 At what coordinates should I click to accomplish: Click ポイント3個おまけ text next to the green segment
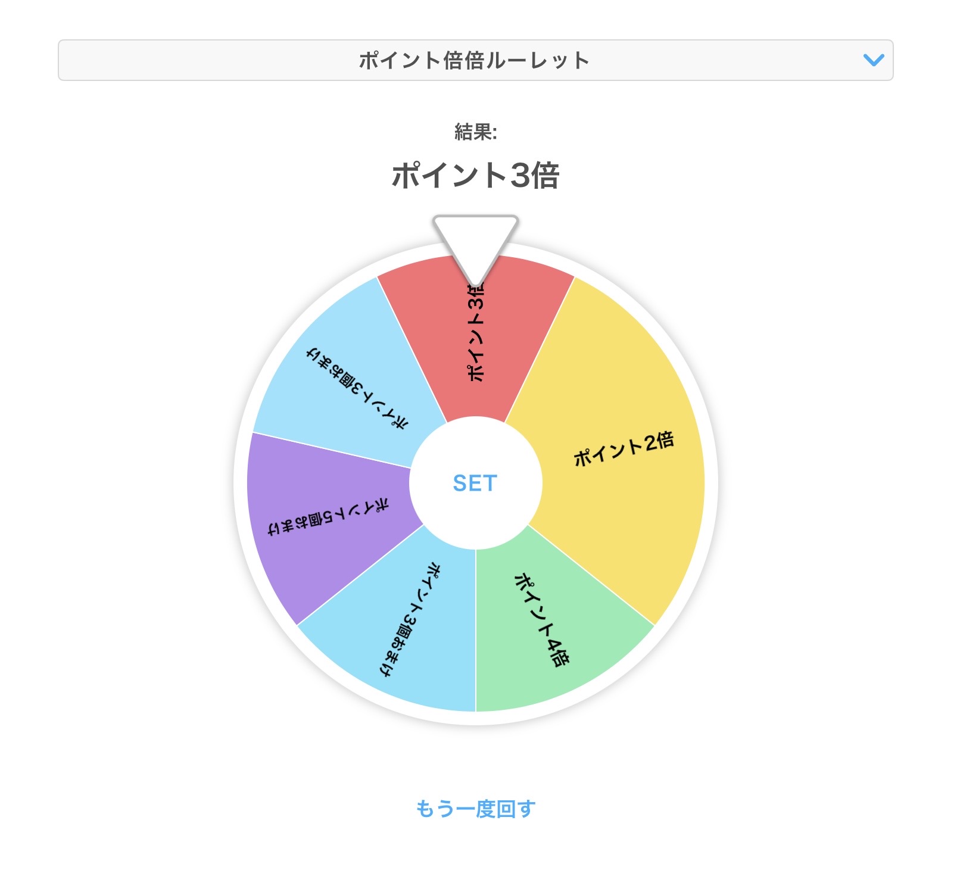(411, 619)
